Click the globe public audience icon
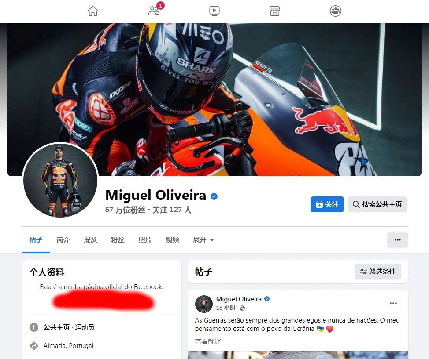 pyautogui.click(x=242, y=308)
